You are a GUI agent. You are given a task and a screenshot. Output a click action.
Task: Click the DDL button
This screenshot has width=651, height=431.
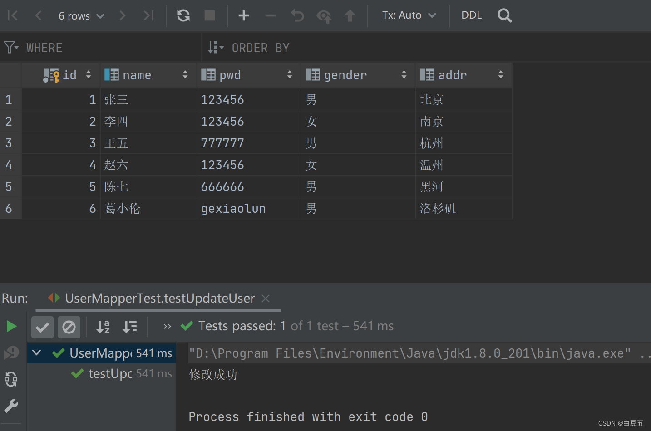pyautogui.click(x=472, y=15)
